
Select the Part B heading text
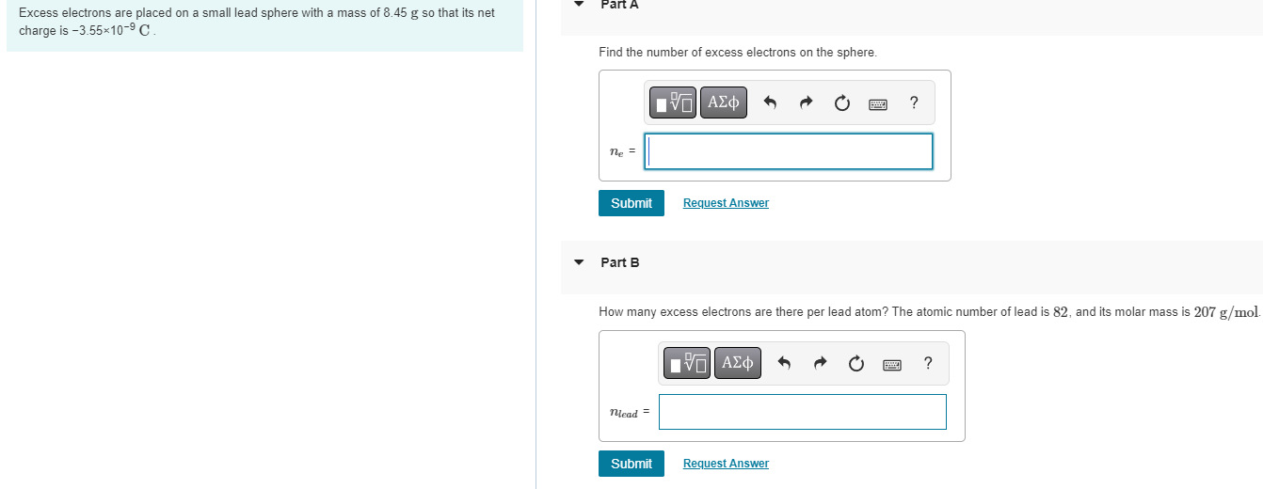tap(620, 262)
